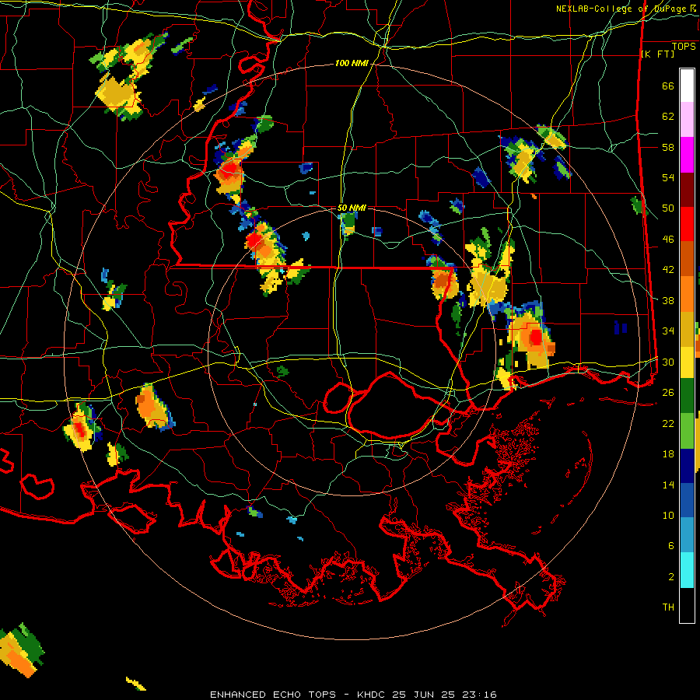The height and width of the screenshot is (700, 700).
Task: Click the '50 NMI' range ring label
Action: click(352, 208)
